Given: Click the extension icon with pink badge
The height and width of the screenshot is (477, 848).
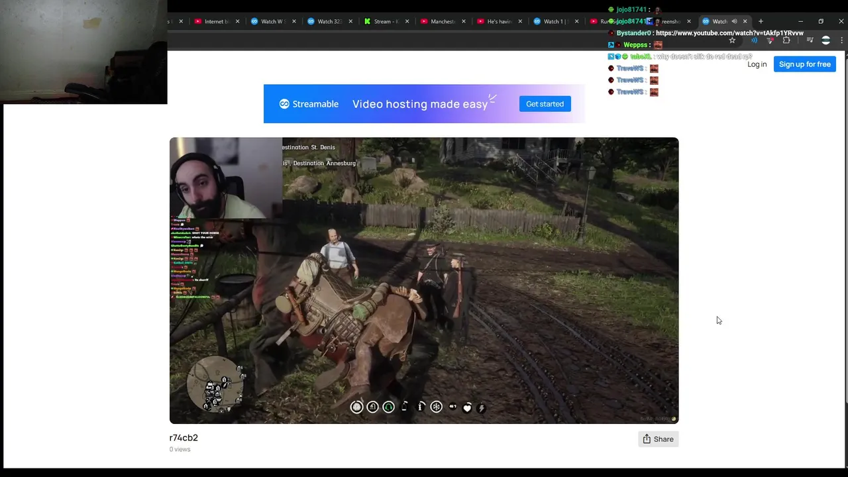Looking at the screenshot, I should click(x=770, y=40).
